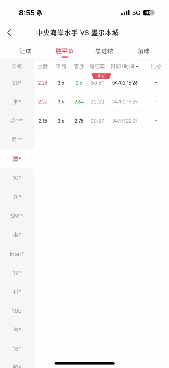The image size is (169, 368).
Task: Select company 36* in sidebar
Action: point(17,82)
